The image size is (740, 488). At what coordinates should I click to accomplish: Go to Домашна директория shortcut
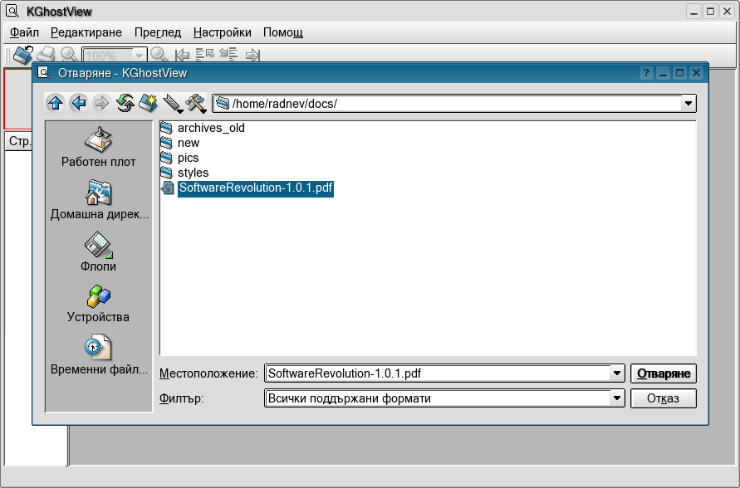[x=98, y=200]
